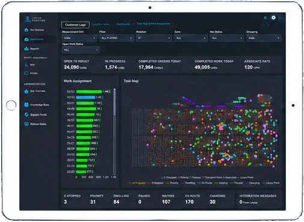Follow the Dashboards breadcrumb link
The height and width of the screenshot is (222, 304).
(x=123, y=24)
